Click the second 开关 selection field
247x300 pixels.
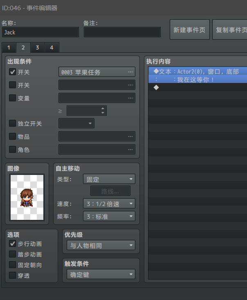click(97, 85)
